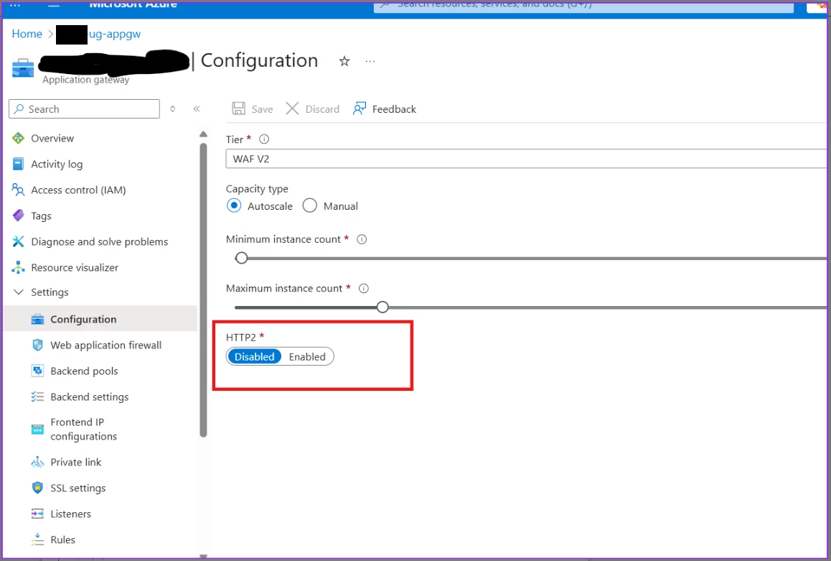Open the Overview menu item

pos(52,139)
